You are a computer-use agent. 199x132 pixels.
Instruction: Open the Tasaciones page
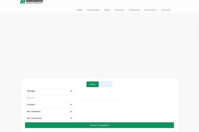(134, 10)
